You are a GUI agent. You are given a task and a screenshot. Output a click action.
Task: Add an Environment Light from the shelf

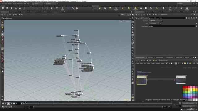coord(136,9)
